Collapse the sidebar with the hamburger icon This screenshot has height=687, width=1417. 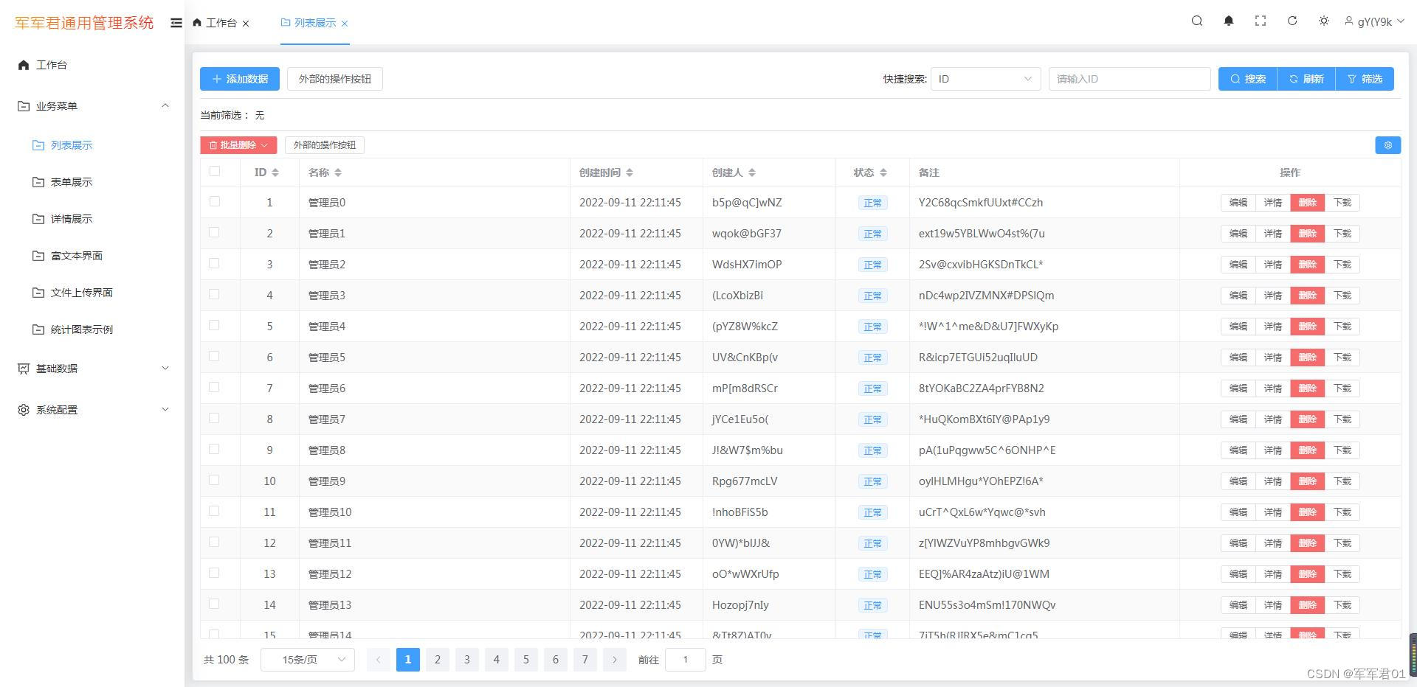click(x=176, y=23)
